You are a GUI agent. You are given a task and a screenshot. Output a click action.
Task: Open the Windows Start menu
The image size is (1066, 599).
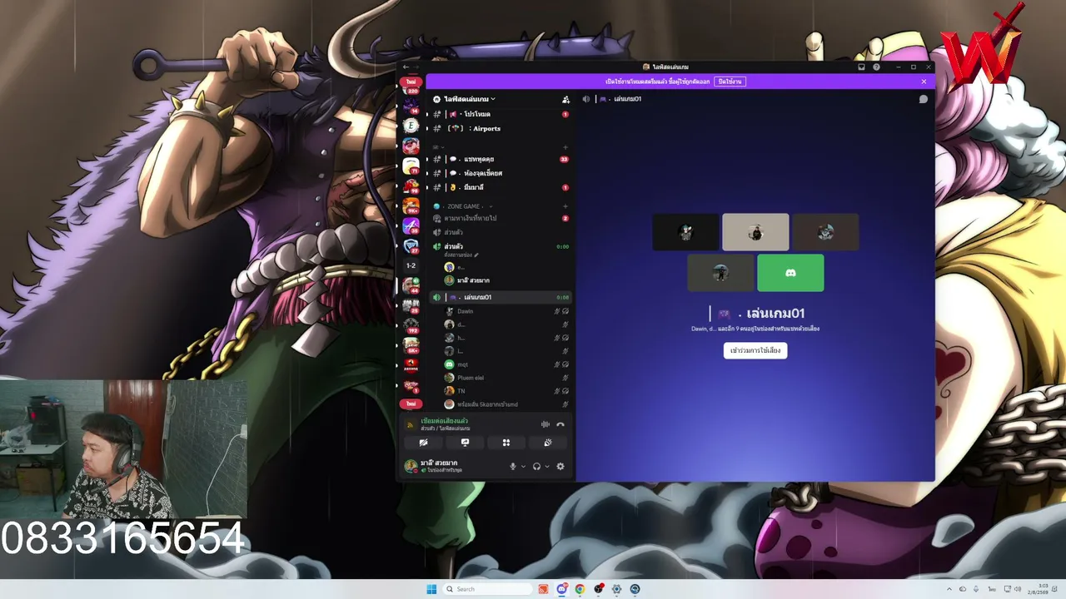point(431,589)
